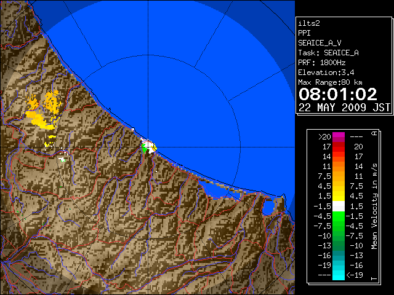Screen dimensions: 394x295
Task: Click the 'A' letter atop legend
Action: click(374, 133)
